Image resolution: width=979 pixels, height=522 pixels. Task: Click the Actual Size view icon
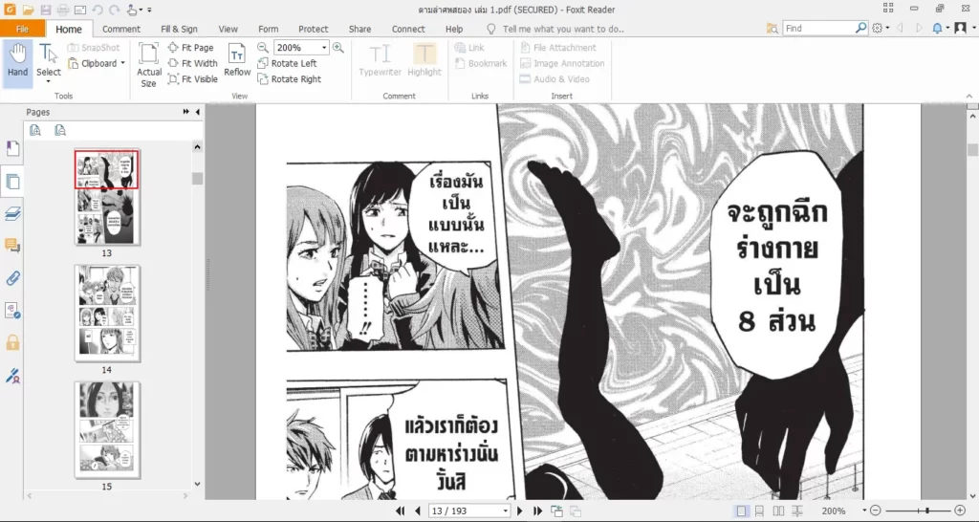148,64
